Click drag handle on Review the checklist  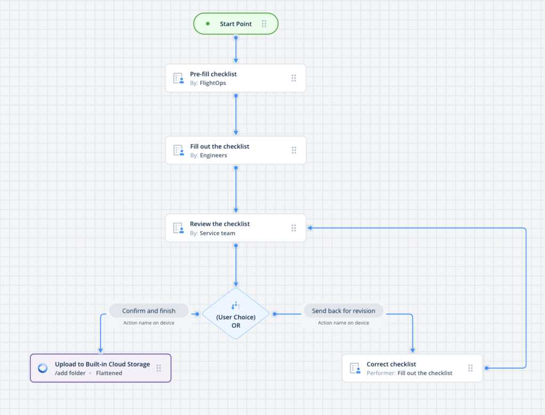(294, 228)
